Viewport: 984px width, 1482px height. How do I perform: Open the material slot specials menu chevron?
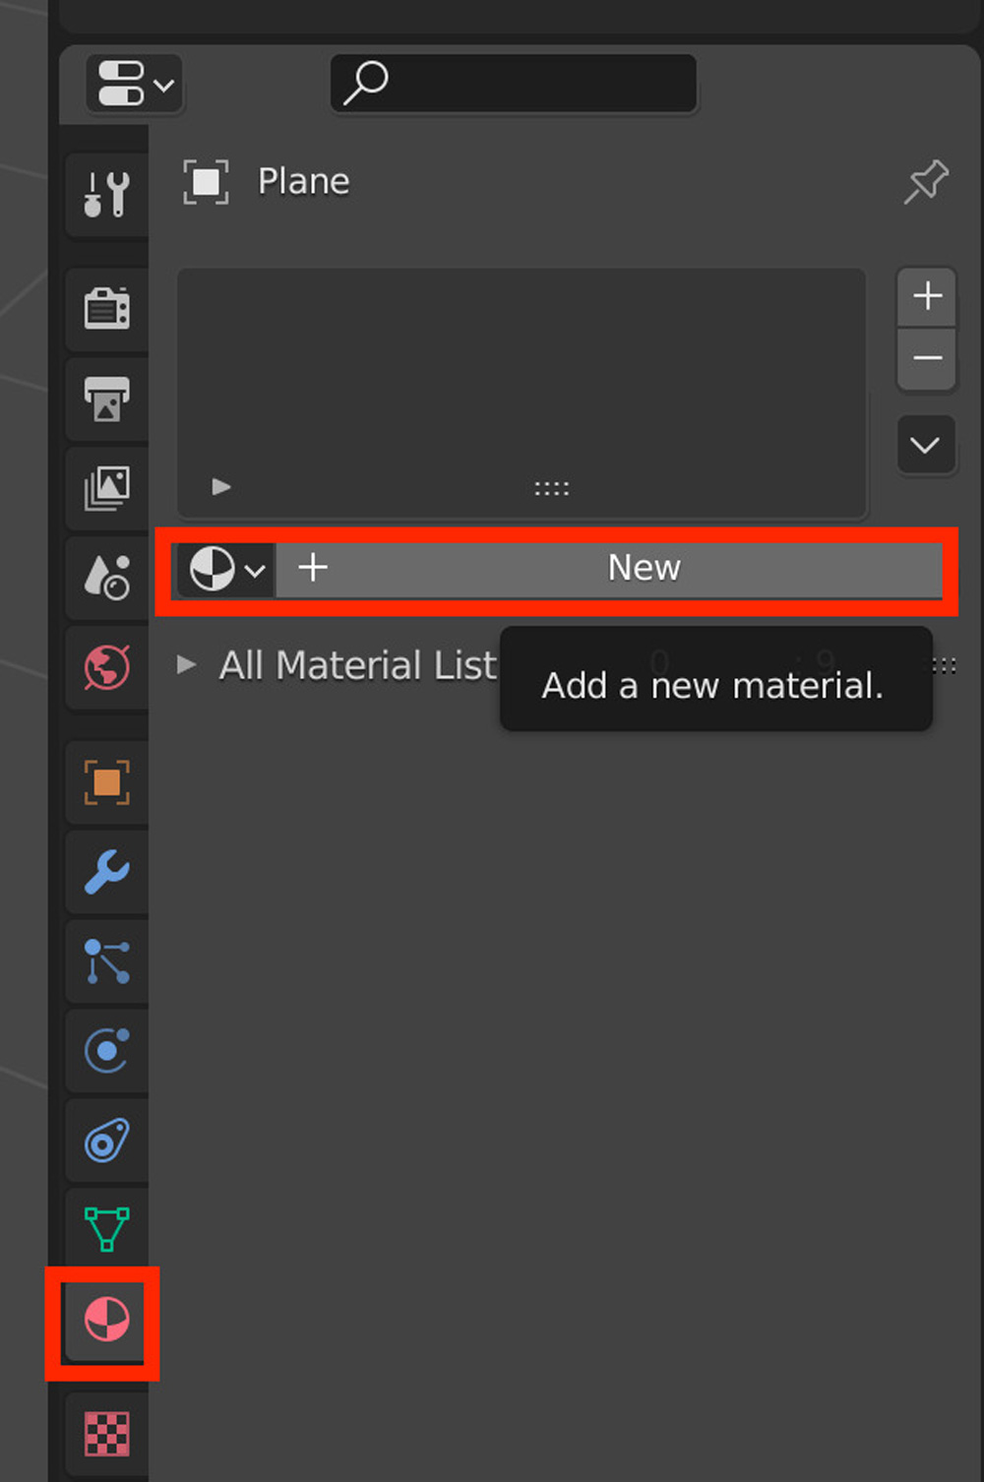click(926, 445)
